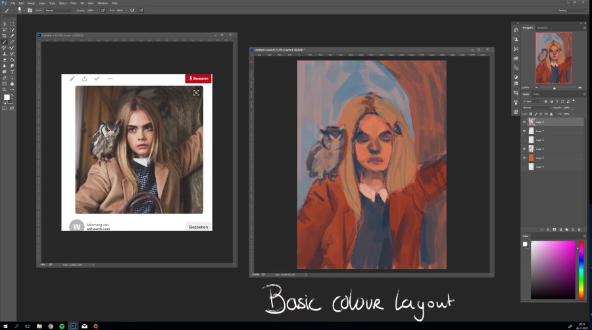Viewport: 592px width, 330px height.
Task: Click the Bezoeken button
Action: click(x=198, y=227)
